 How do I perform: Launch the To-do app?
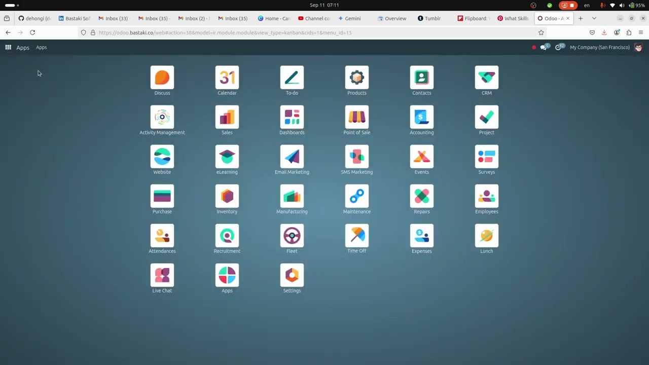(x=292, y=78)
